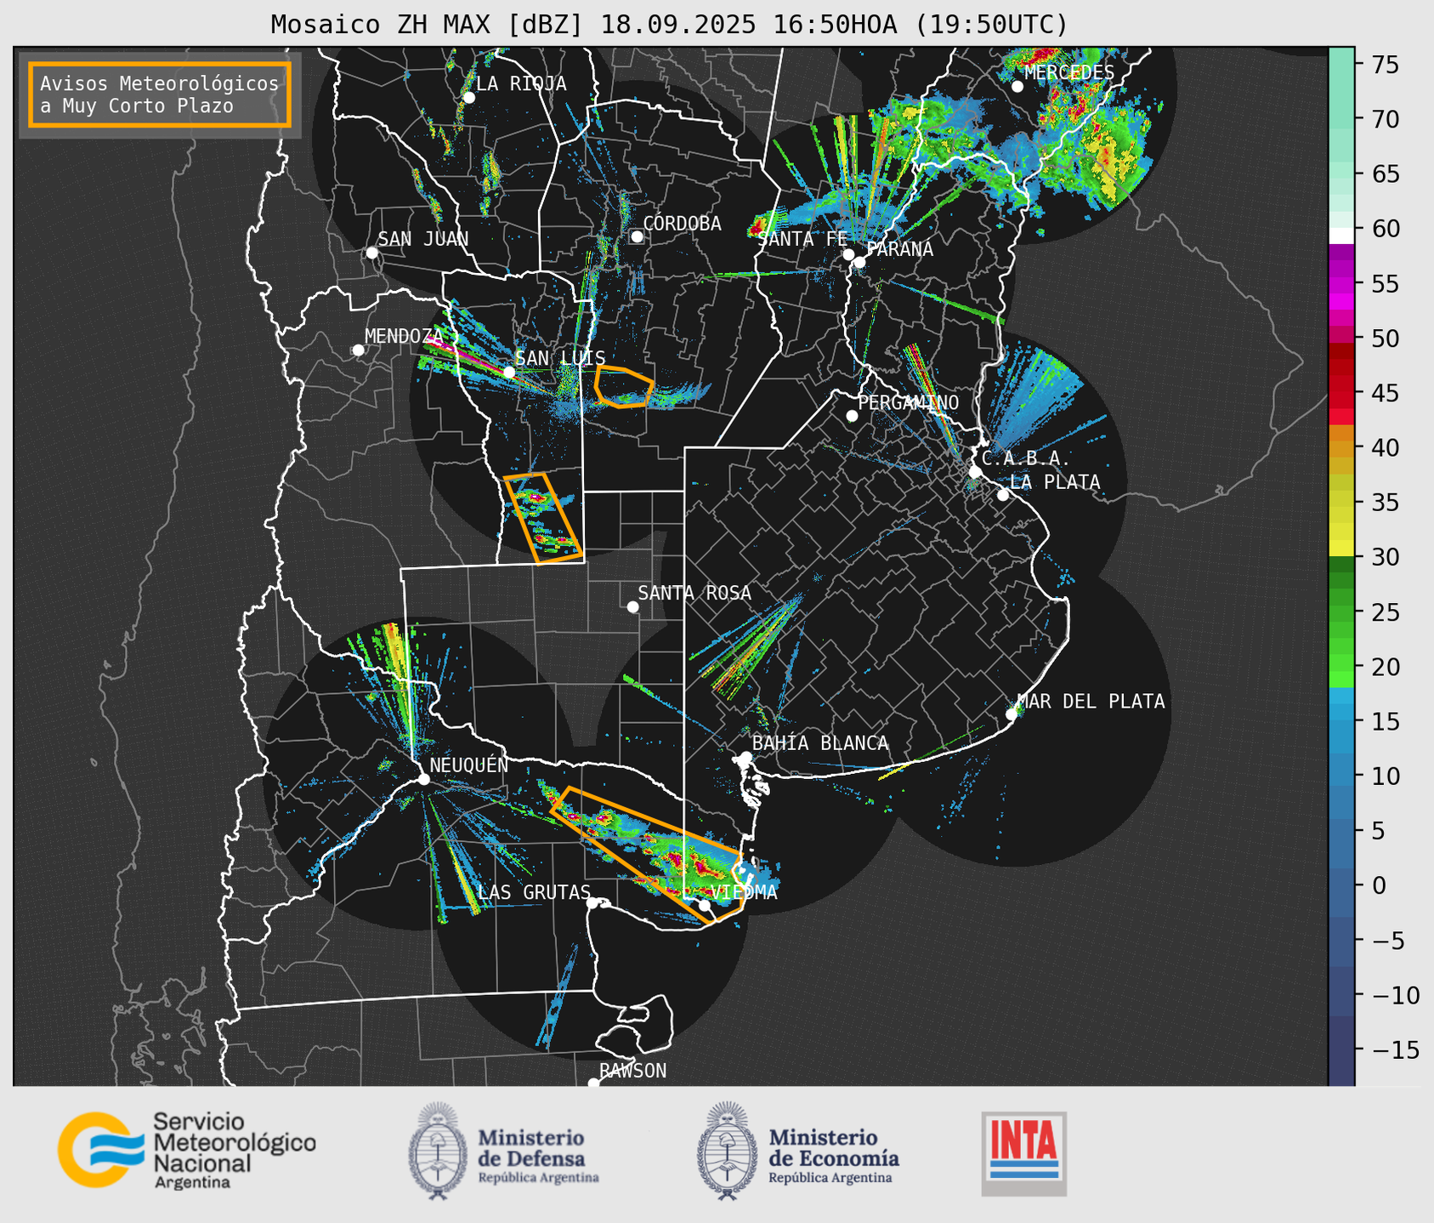Select the RAWSON city marker

(x=593, y=1083)
